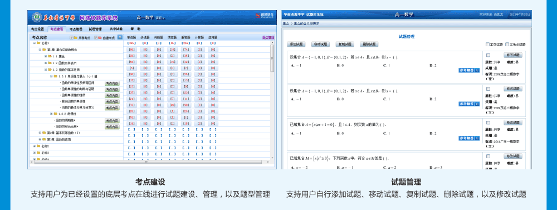This screenshot has width=557, height=210.
Task: Switch to the 考点设置 tab
Action: pos(37,29)
